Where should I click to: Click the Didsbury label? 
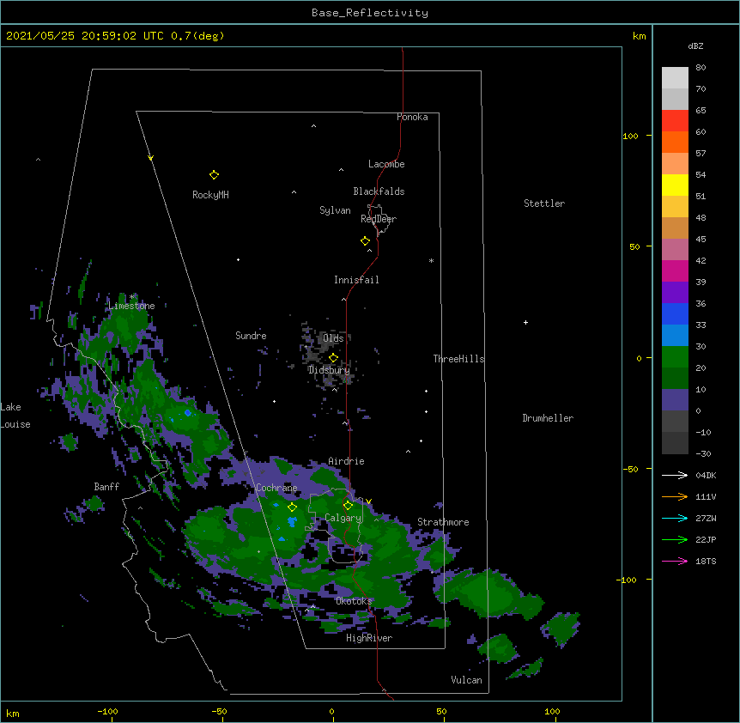click(329, 370)
